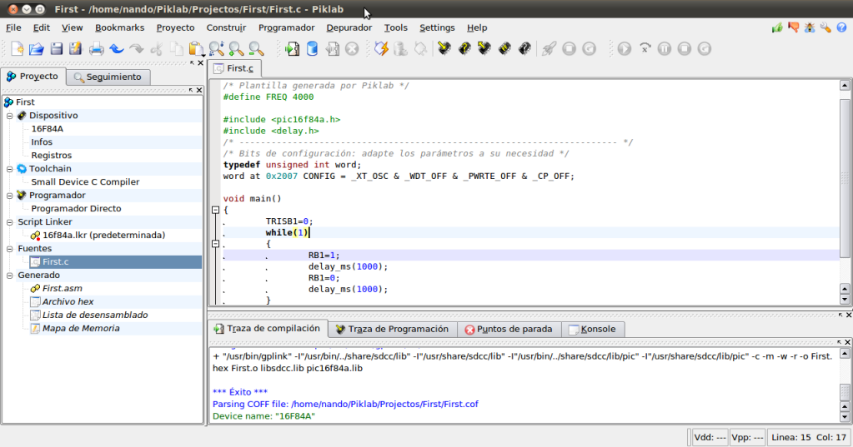Image resolution: width=853 pixels, height=447 pixels.
Task: Open the Paste dropdown arrow
Action: tap(203, 55)
